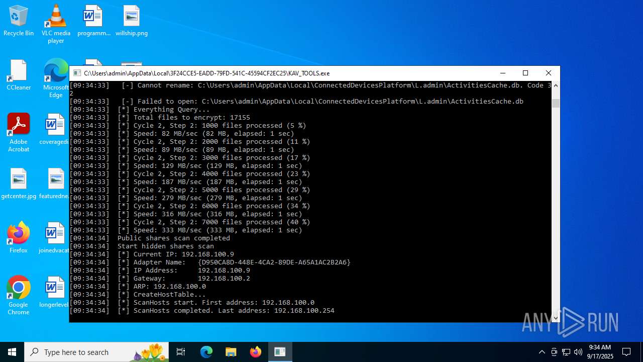Open the clock and date flyout
Image resolution: width=643 pixels, height=362 pixels.
(x=600, y=352)
